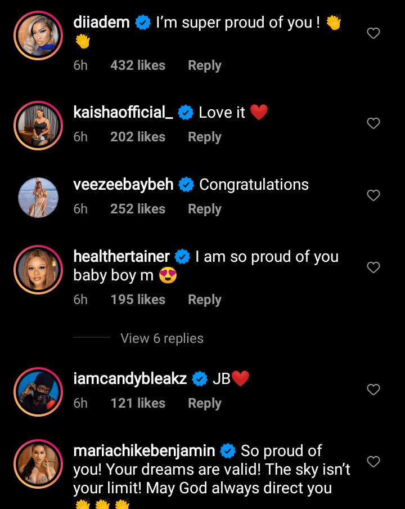
Task: Open the mariachikebenjamin username link
Action: pyautogui.click(x=144, y=451)
